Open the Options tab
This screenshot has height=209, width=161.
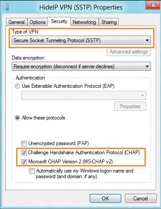click(x=37, y=22)
